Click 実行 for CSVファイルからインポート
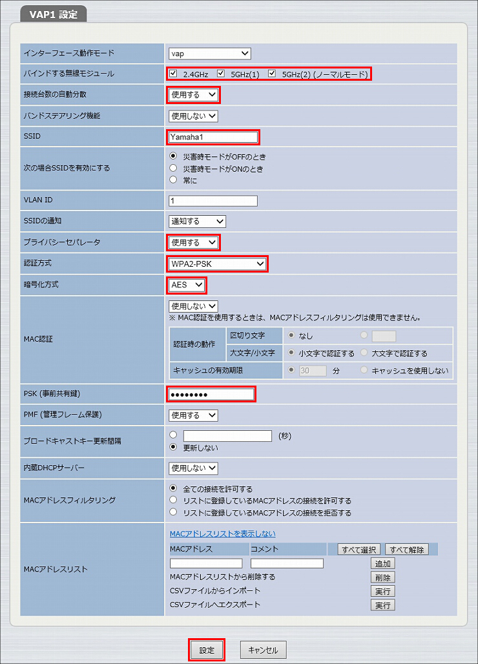The width and height of the screenshot is (478, 664). [383, 591]
